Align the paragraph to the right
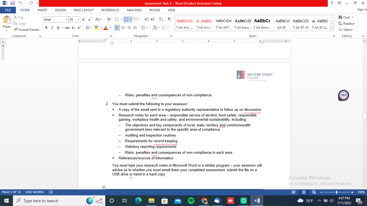The image size is (367, 206). 129,28
